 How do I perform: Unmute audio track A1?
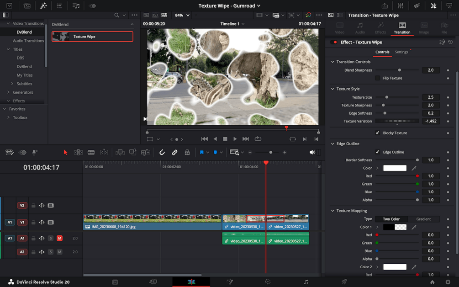(x=59, y=238)
